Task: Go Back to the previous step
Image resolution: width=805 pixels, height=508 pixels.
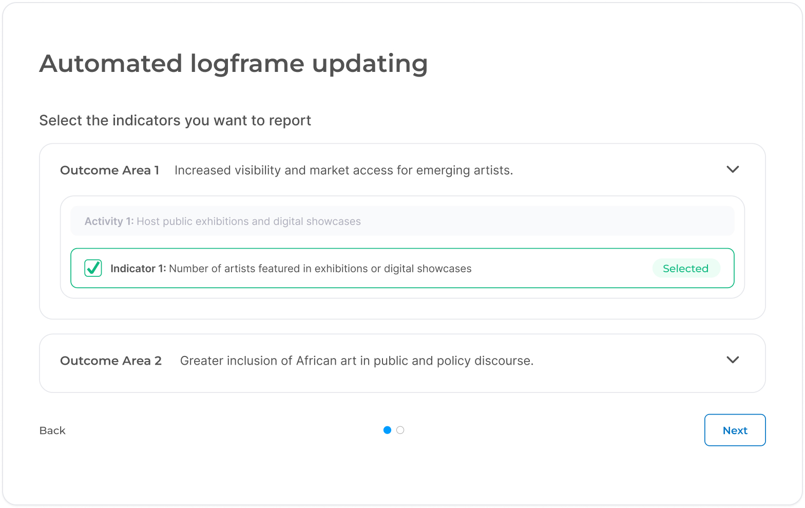Action: coord(52,430)
